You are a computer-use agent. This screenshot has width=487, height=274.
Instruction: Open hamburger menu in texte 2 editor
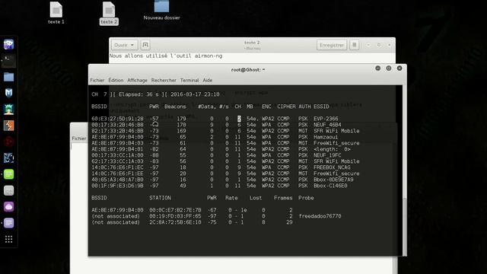354,45
